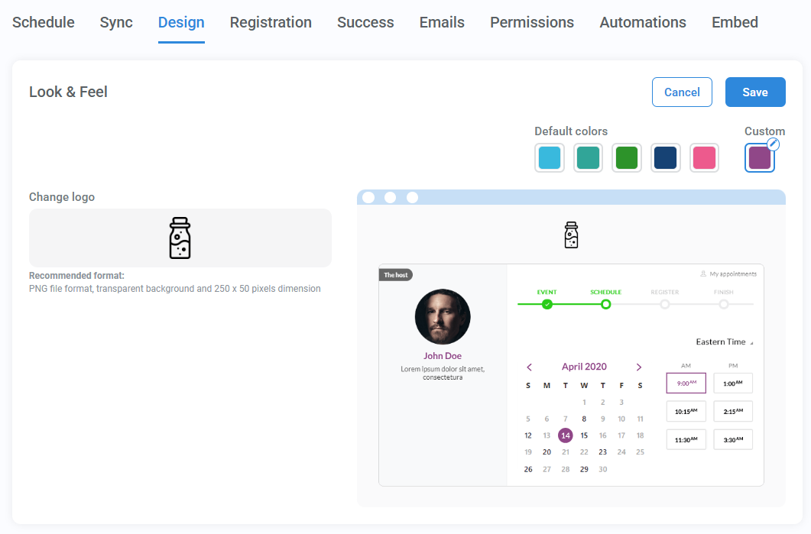
Task: Select the Schedule step circle
Action: tap(606, 303)
